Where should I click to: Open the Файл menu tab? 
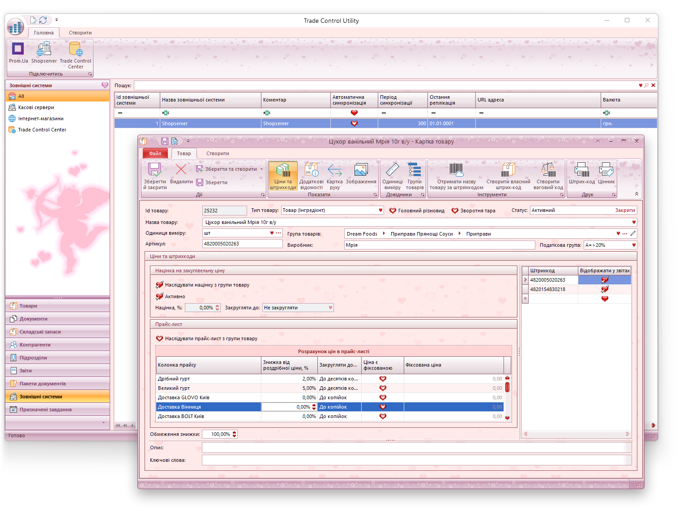coord(155,153)
